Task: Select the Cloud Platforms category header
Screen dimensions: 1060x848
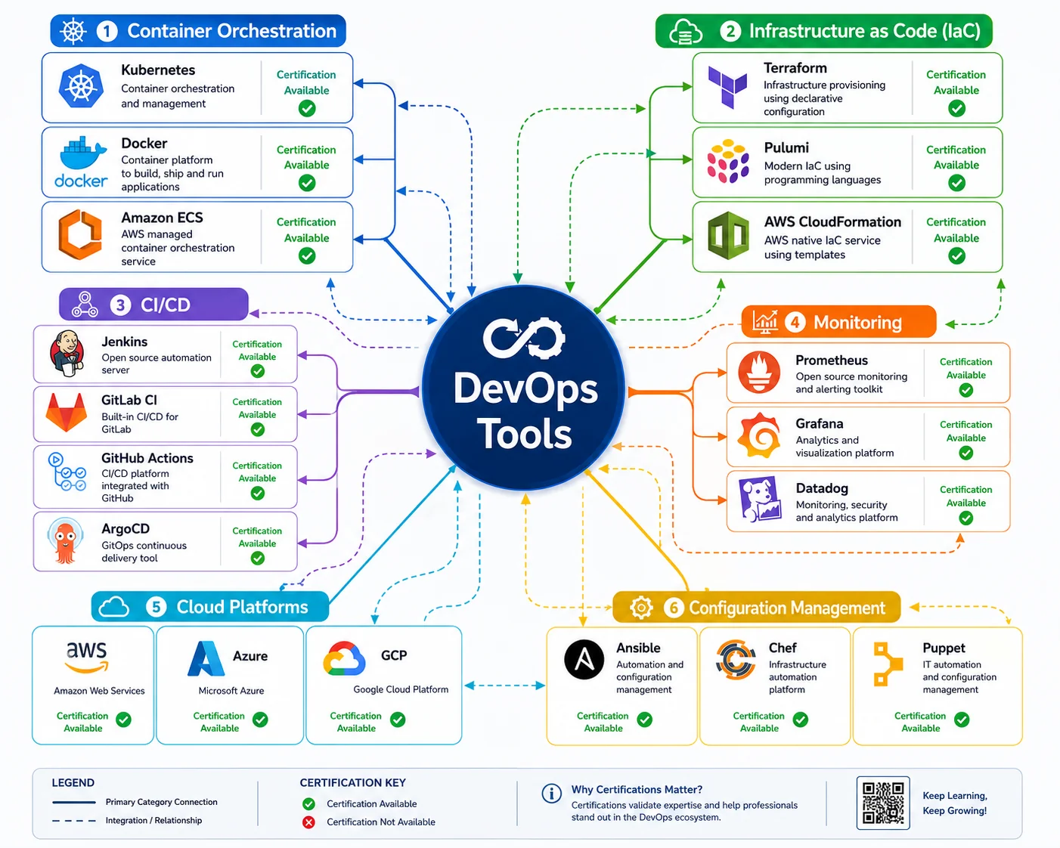Action: 210,607
